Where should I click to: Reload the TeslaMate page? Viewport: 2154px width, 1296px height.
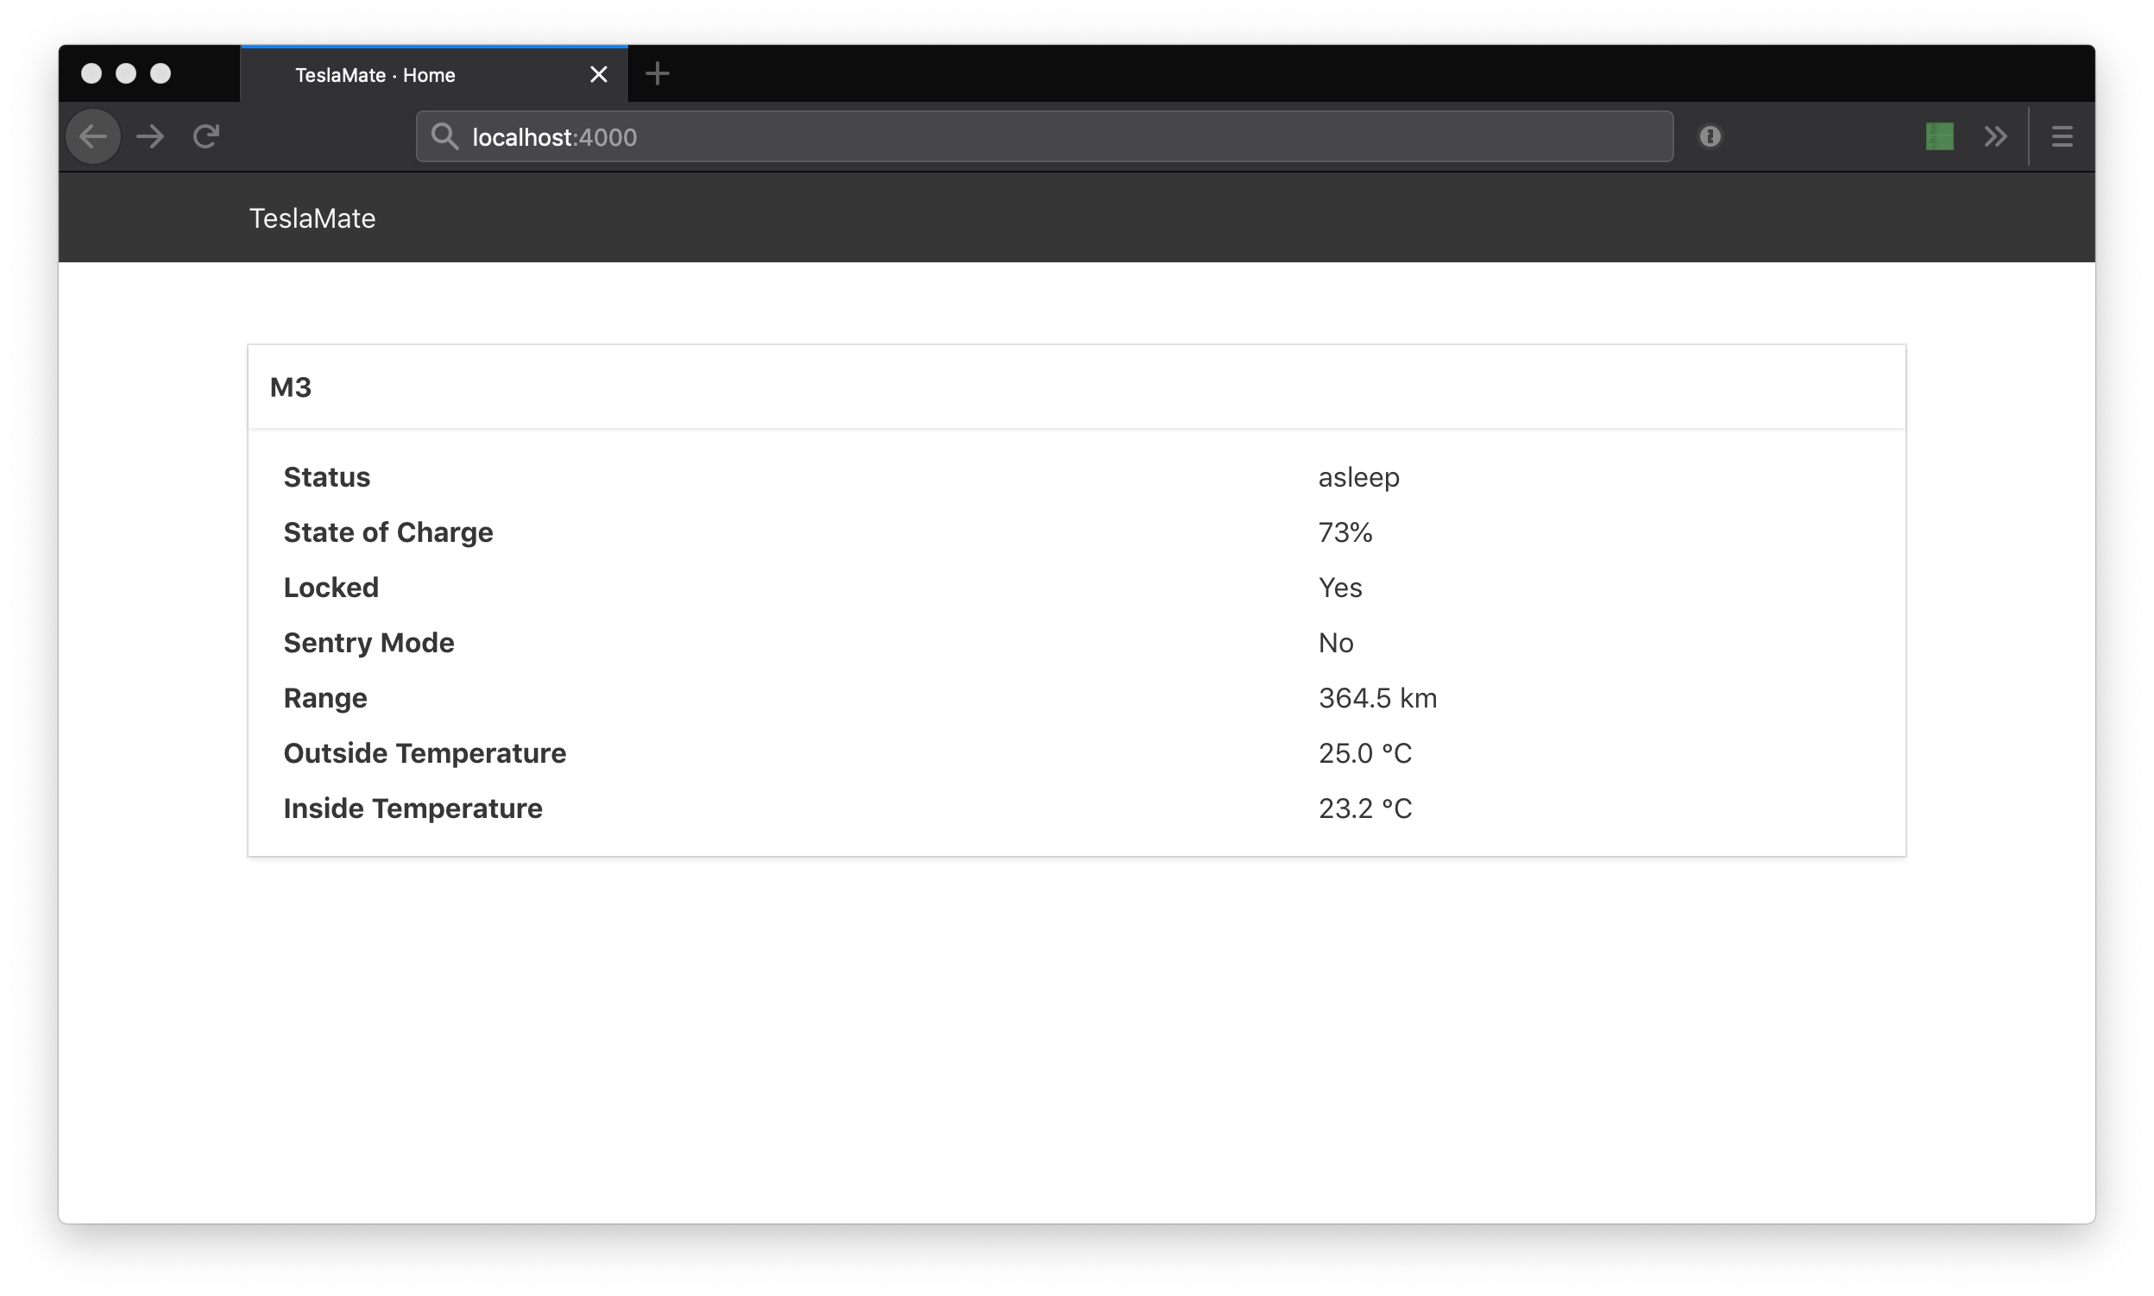click(x=206, y=136)
